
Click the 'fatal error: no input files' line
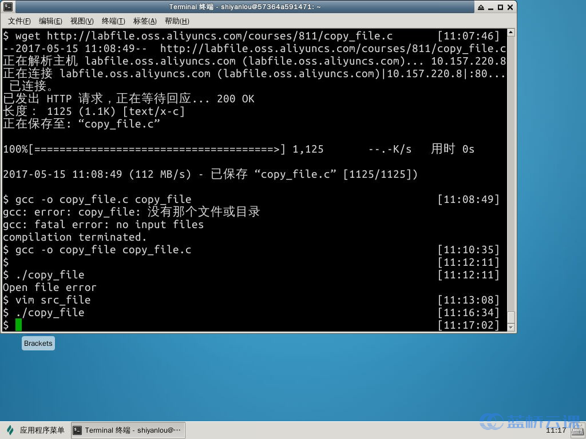point(103,224)
